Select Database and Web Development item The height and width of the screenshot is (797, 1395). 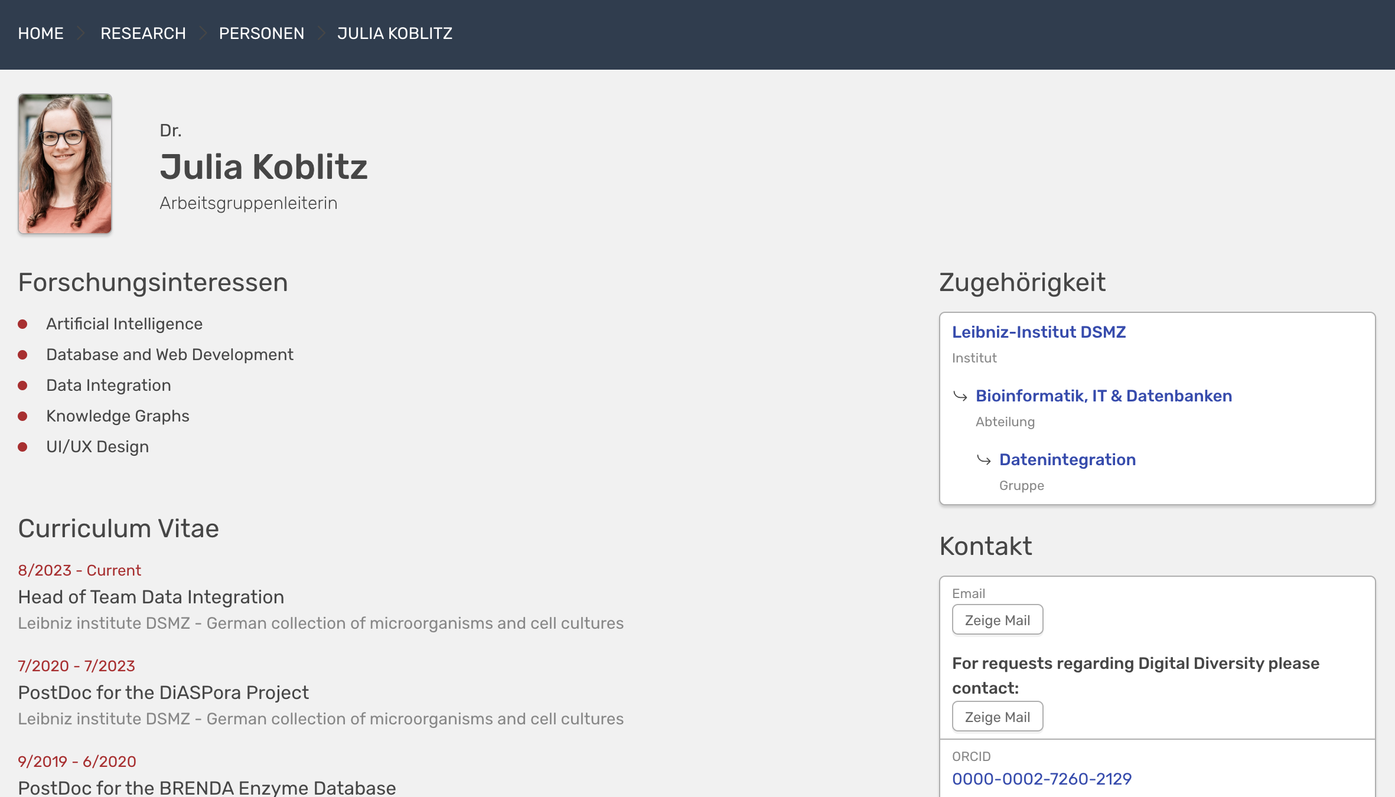[x=170, y=354]
